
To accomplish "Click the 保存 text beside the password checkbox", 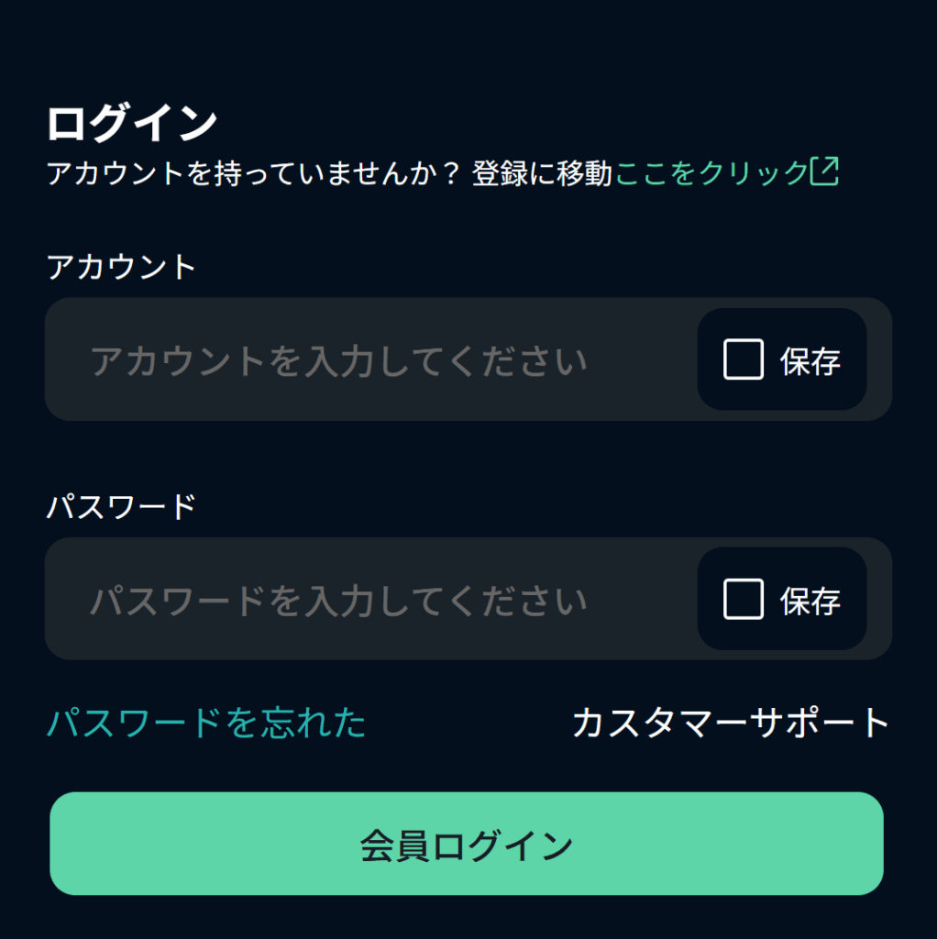I will point(810,602).
